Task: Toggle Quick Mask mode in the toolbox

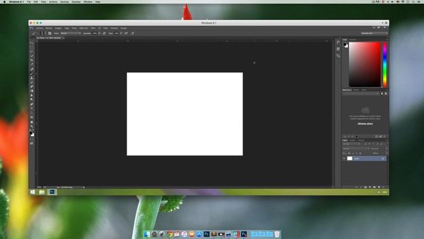Action: pyautogui.click(x=32, y=139)
